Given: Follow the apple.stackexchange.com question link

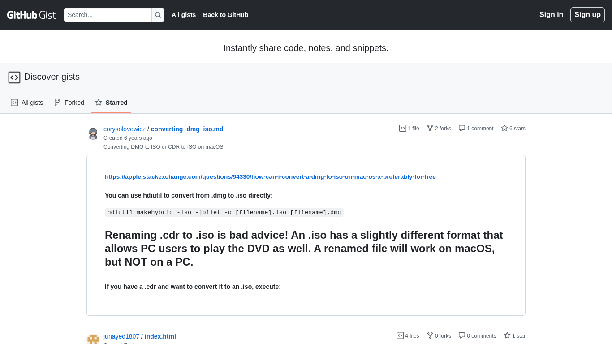Looking at the screenshot, I should (270, 177).
